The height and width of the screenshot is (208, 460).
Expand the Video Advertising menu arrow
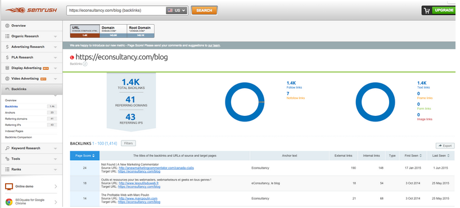pyautogui.click(x=56, y=79)
